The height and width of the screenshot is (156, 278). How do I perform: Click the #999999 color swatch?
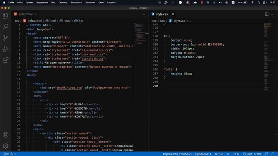pos(209,44)
